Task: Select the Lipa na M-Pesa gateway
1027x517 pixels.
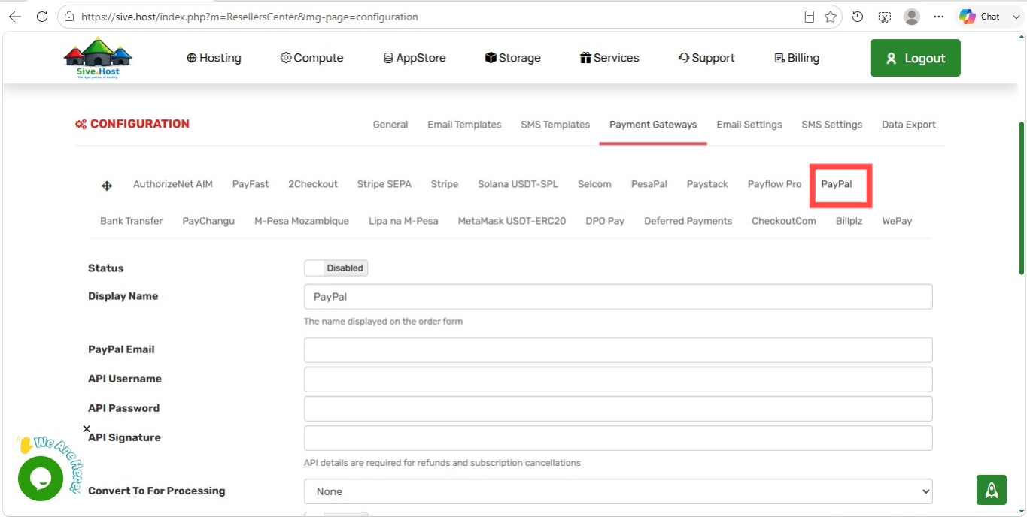Action: tap(403, 221)
